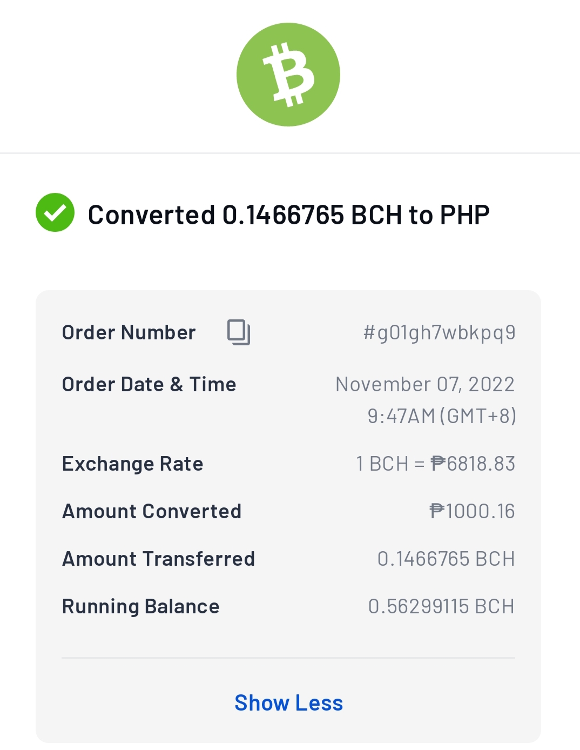The width and height of the screenshot is (580, 750).
Task: Select the order number #g01gh7wbkpq9
Action: [x=440, y=333]
